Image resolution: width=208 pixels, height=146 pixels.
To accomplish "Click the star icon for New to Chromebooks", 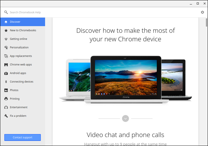I will (6, 31).
